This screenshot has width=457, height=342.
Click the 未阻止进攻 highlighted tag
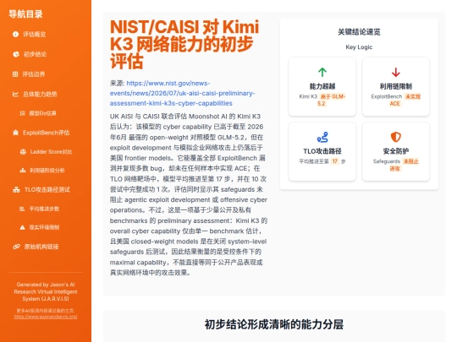tap(404, 165)
